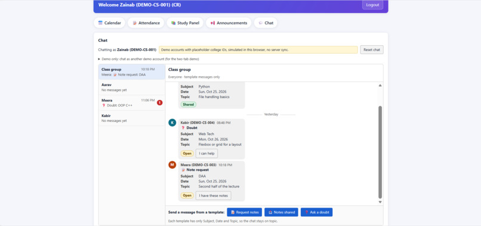
Task: Click the I can help button
Action: click(x=206, y=153)
